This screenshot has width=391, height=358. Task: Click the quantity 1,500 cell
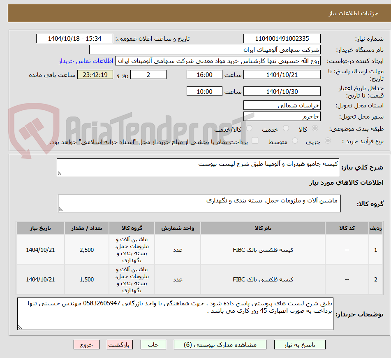point(86,279)
